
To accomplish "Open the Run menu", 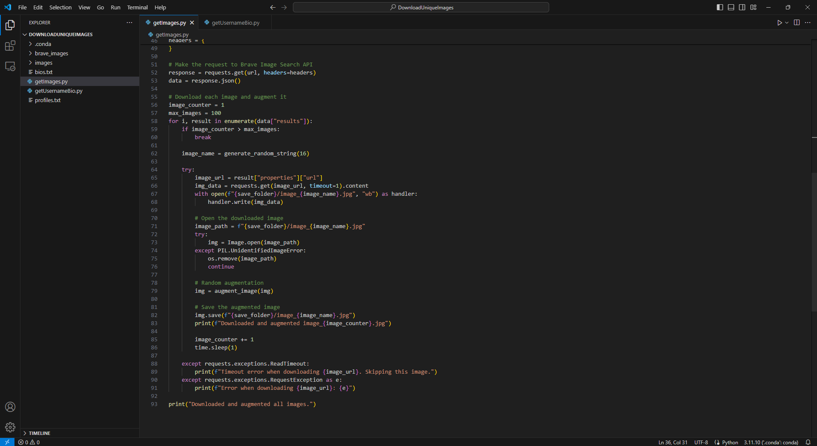I will 115,7.
